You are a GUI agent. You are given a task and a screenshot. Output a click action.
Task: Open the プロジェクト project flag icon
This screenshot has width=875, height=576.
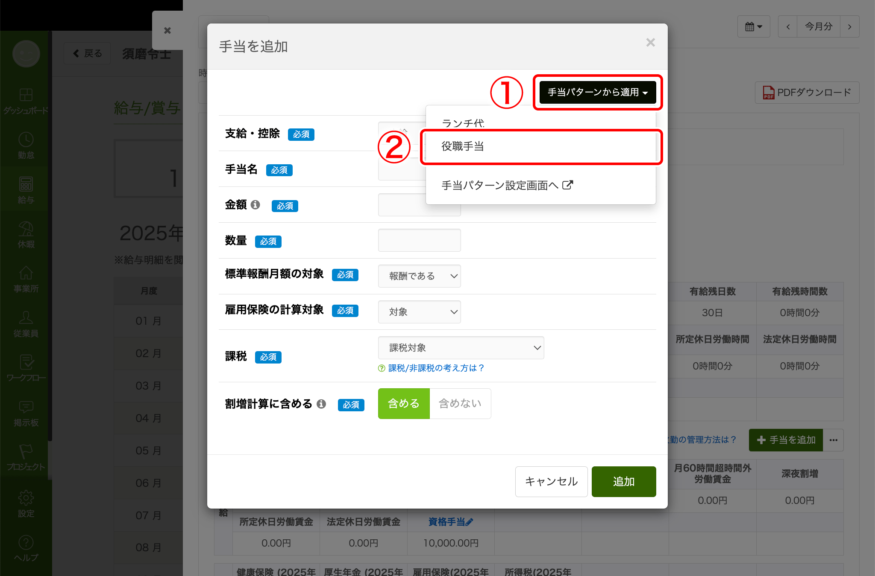26,451
